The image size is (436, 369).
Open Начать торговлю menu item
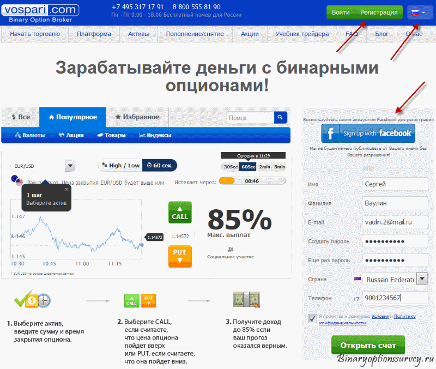tap(35, 34)
